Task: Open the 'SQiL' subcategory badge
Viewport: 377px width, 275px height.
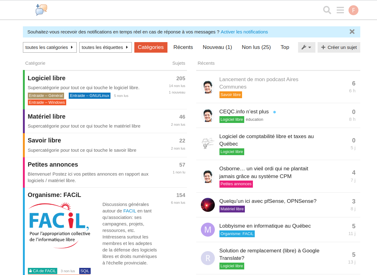Action: click(85, 271)
